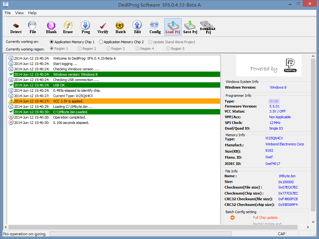319x239 pixels.
Task: Open the Help menu
Action: 32,13
